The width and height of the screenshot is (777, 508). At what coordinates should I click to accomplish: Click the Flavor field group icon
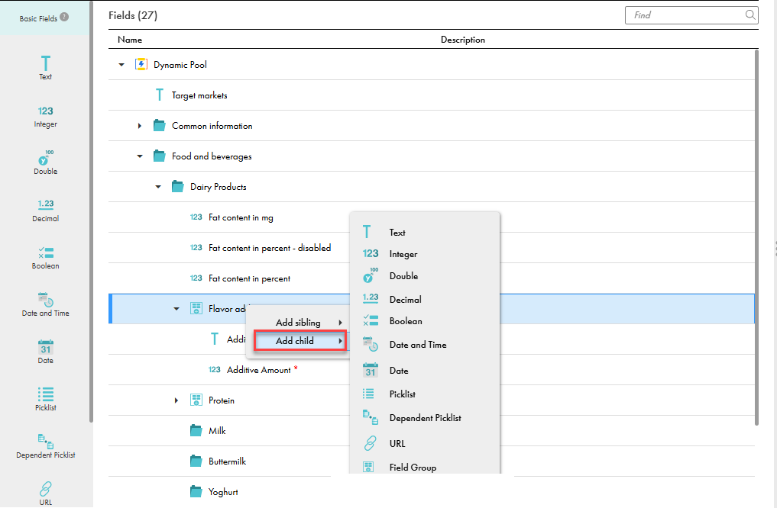point(196,309)
